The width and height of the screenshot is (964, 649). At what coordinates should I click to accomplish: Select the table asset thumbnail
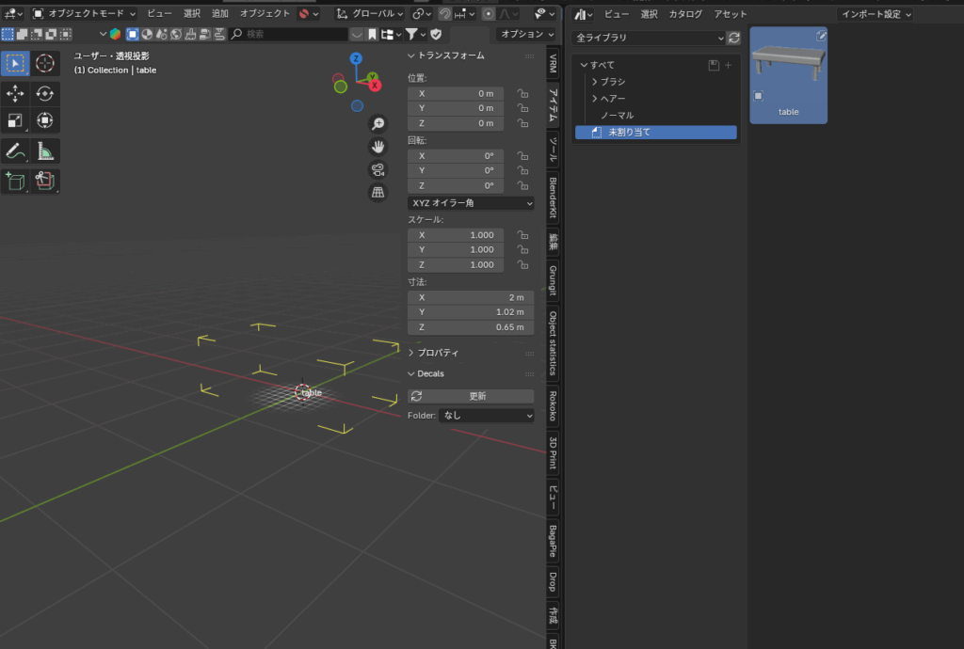click(788, 75)
